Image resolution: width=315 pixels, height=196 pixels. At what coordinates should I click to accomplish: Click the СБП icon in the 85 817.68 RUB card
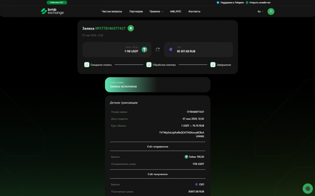point(171,50)
